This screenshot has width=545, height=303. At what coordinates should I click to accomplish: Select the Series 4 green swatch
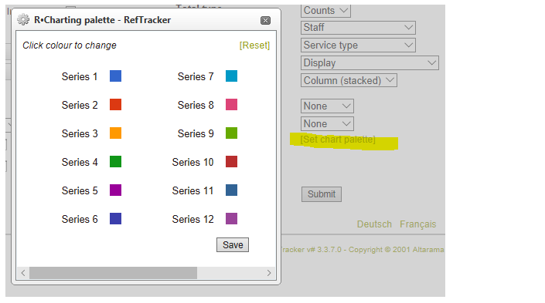point(115,162)
